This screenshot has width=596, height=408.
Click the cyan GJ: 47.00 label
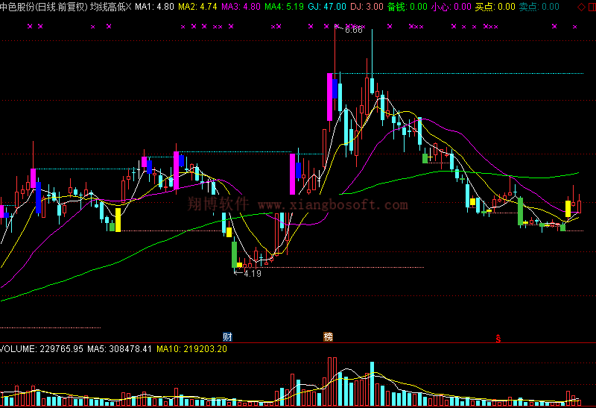(x=327, y=7)
